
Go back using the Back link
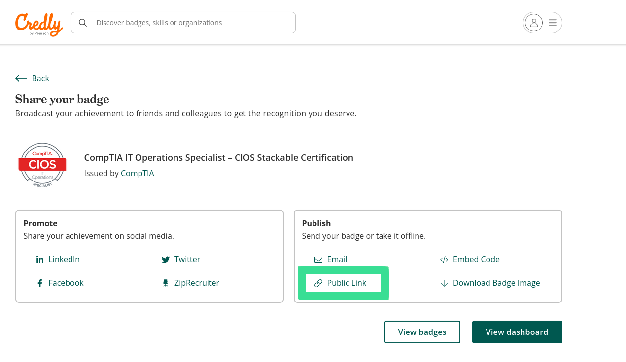point(33,78)
